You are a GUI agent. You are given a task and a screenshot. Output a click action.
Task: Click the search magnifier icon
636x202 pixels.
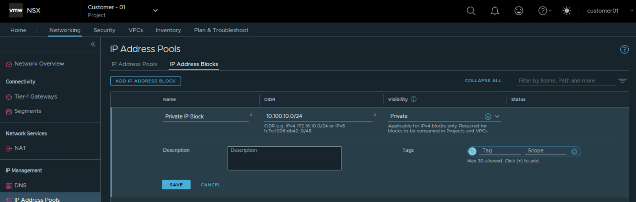471,11
